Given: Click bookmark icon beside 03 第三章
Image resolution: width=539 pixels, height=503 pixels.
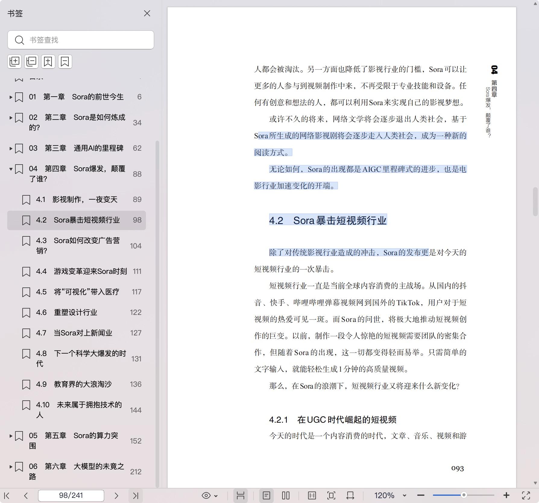Looking at the screenshot, I should (x=19, y=149).
